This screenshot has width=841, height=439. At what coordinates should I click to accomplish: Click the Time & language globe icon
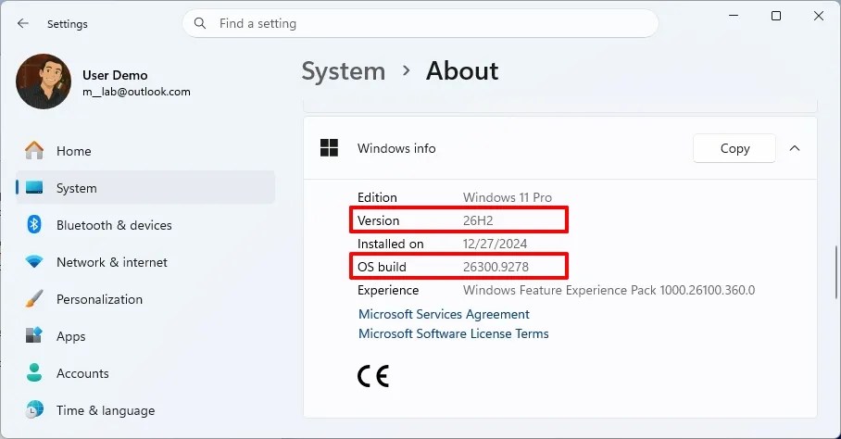tap(34, 409)
